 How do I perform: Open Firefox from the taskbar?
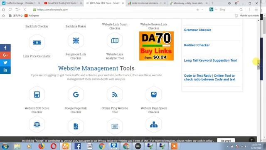click(x=41, y=146)
